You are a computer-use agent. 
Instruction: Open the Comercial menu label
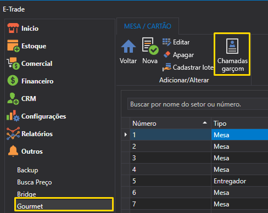coord(37,64)
